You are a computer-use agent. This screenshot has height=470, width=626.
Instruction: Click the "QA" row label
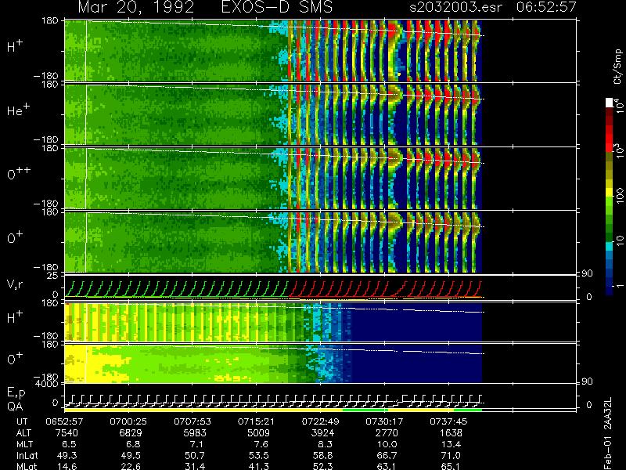[15, 407]
